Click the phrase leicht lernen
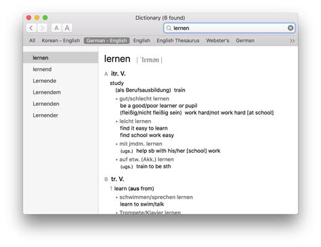The image size is (321, 247). [x=135, y=121]
